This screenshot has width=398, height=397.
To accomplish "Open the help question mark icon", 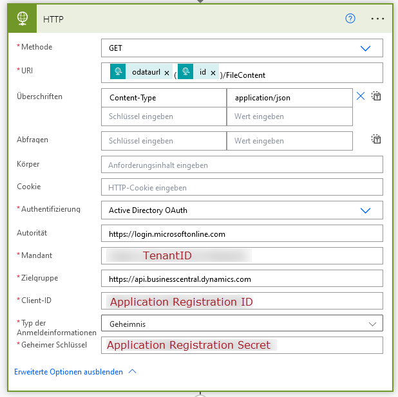I will click(350, 19).
